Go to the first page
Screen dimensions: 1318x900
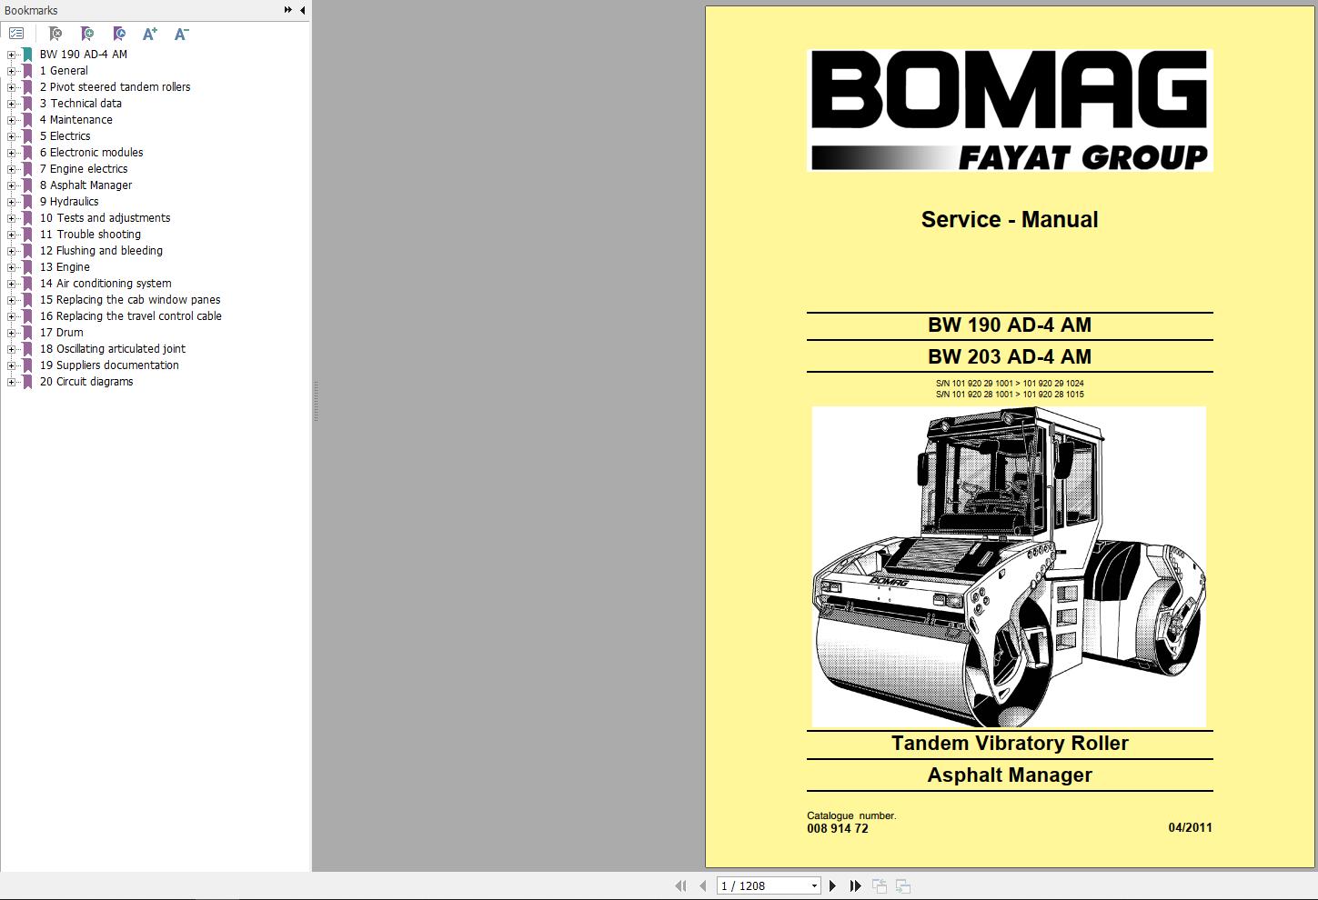pyautogui.click(x=679, y=885)
